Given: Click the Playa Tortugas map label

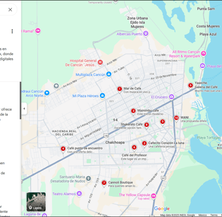Looking at the screenshot, I should (x=208, y=138).
